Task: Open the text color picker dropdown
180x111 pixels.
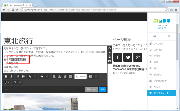Action: click(7, 82)
